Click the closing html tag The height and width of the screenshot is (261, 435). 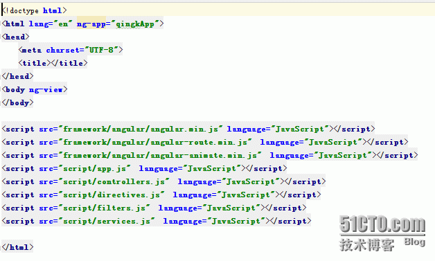(x=18, y=247)
